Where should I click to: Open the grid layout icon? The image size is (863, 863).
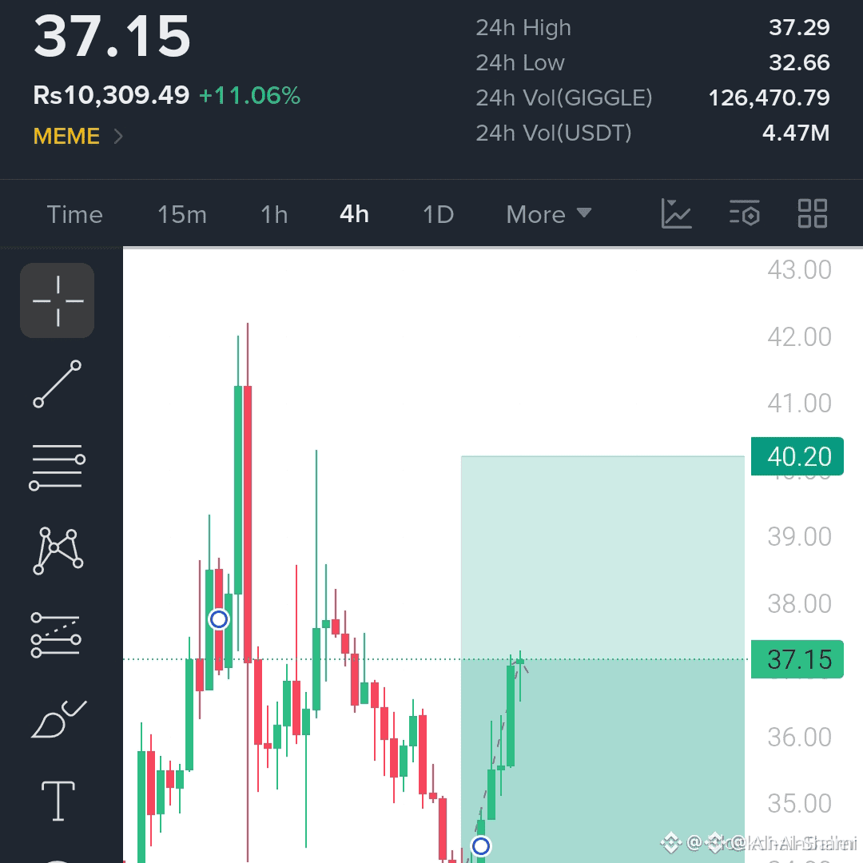(x=813, y=213)
